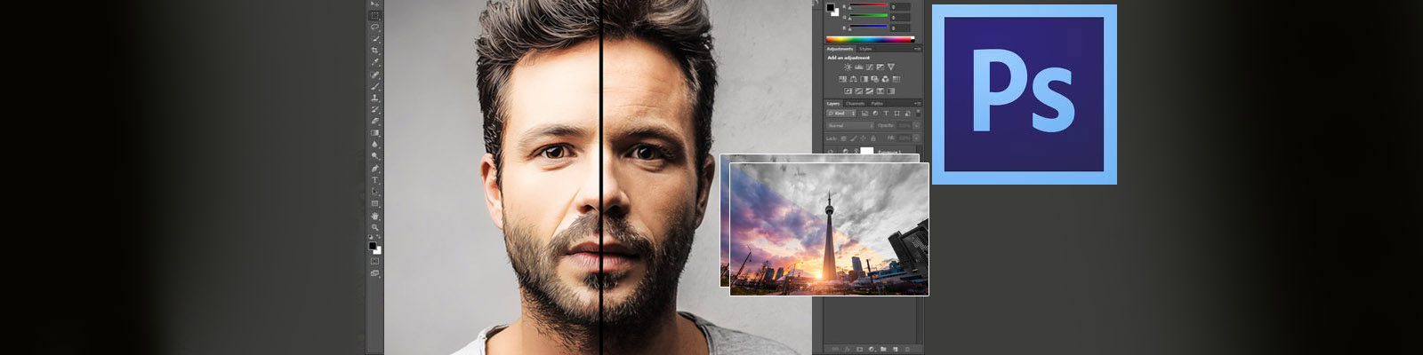
Task: Click the Photoshop Ps logo
Action: (x=1024, y=93)
